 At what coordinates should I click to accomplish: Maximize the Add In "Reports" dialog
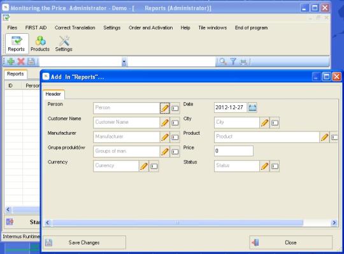(326, 77)
